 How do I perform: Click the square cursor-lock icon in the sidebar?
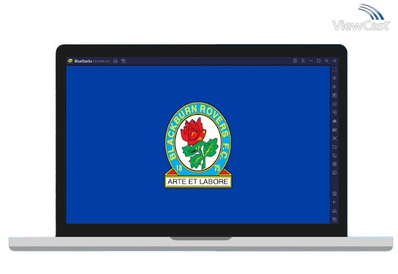(335, 95)
